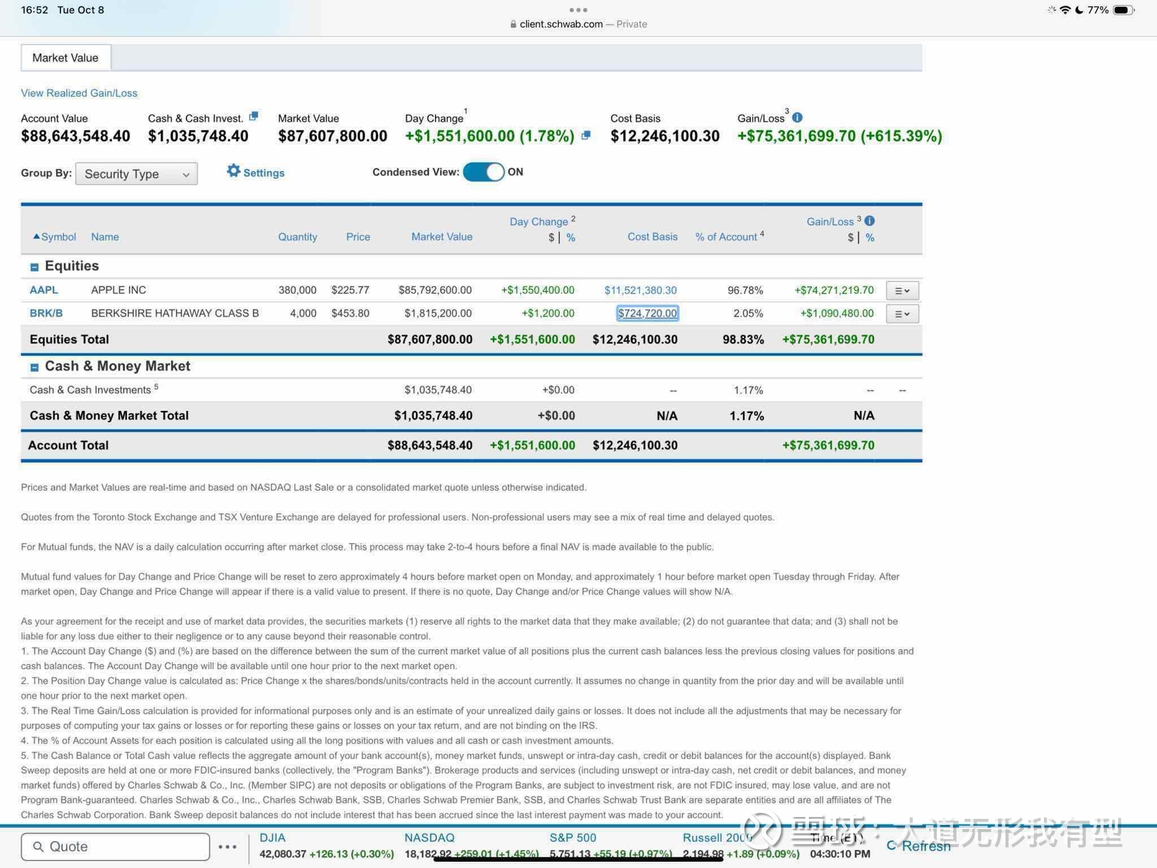Click the Refresh button in ticker bar
Screen dimensions: 1157x868
pyautogui.click(x=919, y=845)
